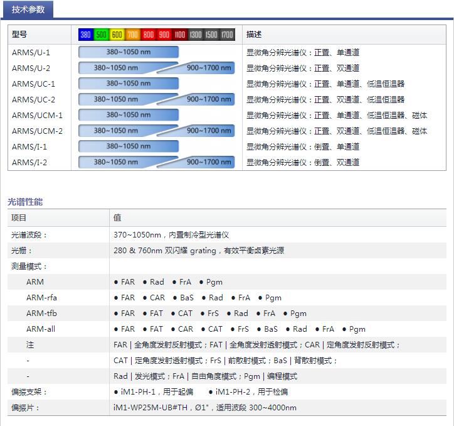Click the 1700 wavelength swatch
454x426 pixels.
click(227, 35)
